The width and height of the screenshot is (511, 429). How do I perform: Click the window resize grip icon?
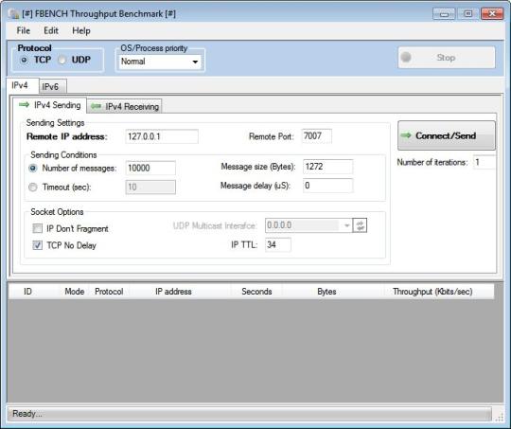pos(500,417)
